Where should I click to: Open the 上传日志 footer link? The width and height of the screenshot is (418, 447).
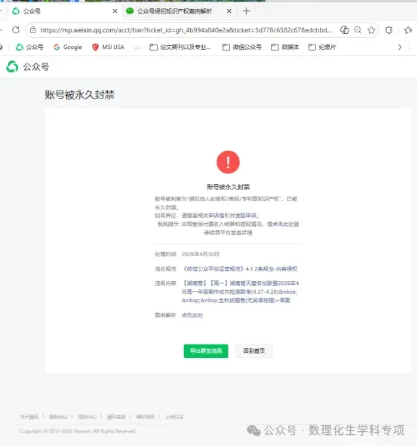(174, 417)
